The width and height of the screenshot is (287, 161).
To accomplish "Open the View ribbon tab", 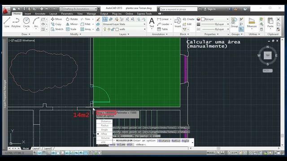I will click(x=80, y=14).
